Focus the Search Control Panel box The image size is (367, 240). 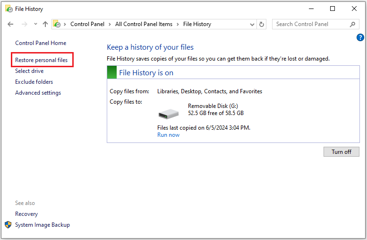[316, 24]
